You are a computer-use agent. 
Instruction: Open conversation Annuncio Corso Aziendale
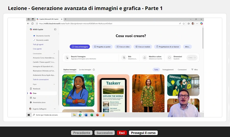coord(44,58)
